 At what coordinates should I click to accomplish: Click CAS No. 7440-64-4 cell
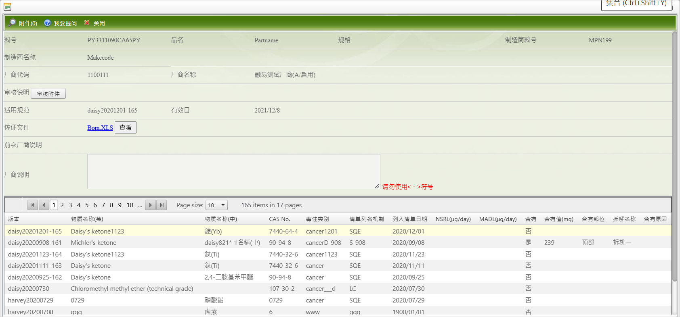[x=283, y=231]
